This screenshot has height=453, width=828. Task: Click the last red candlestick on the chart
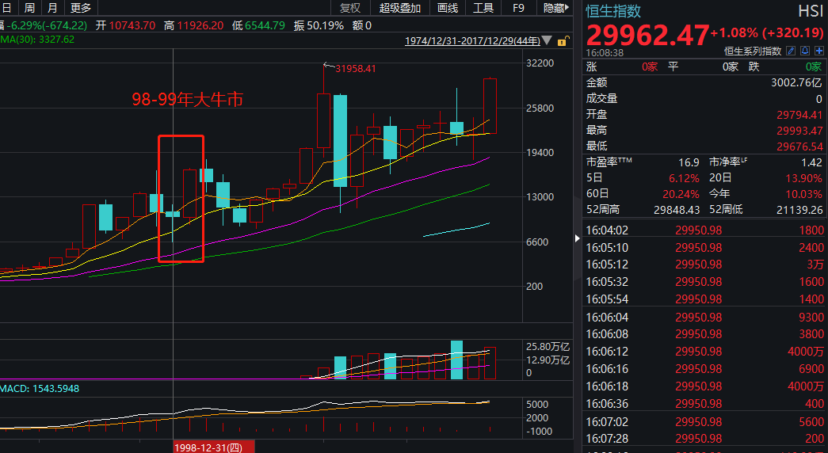[x=490, y=105]
